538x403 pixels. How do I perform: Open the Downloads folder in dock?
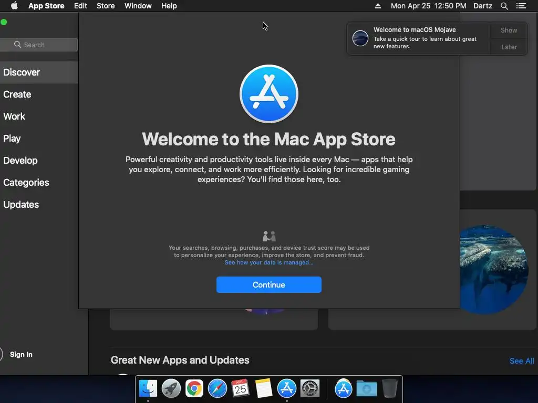click(366, 389)
